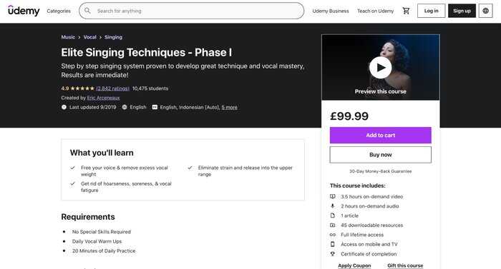Click the globe icon beside English
Image resolution: width=501 pixels, height=269 pixels.
click(x=125, y=107)
